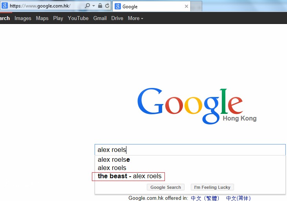This screenshot has width=287, height=201.
Task: Click the Google Search button
Action: pyautogui.click(x=166, y=187)
